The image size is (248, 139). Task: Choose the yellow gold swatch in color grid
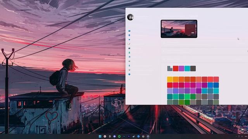pos(170,79)
